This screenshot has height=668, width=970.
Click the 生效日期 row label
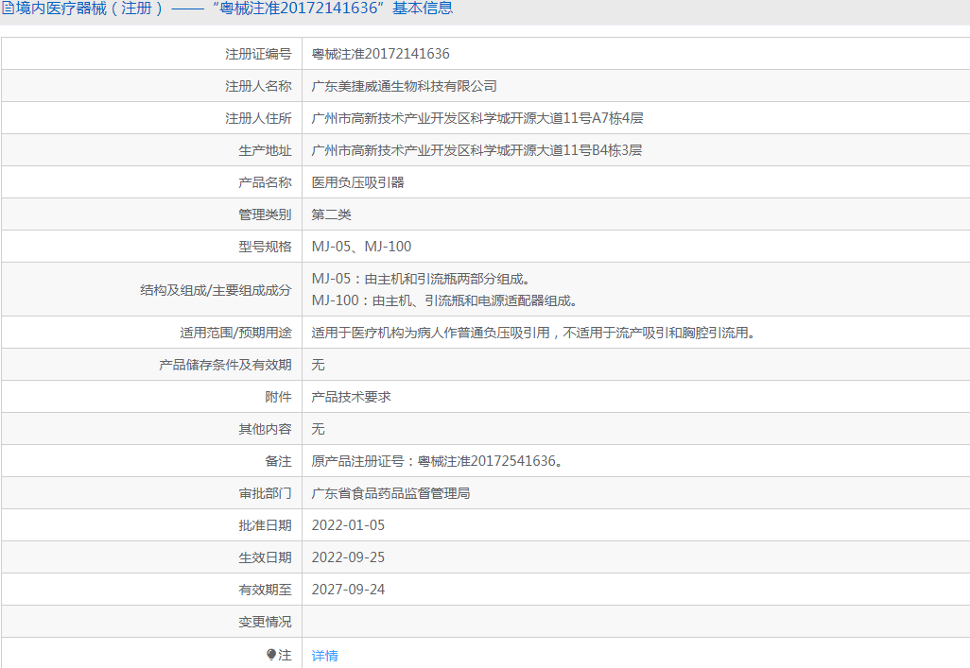265,557
